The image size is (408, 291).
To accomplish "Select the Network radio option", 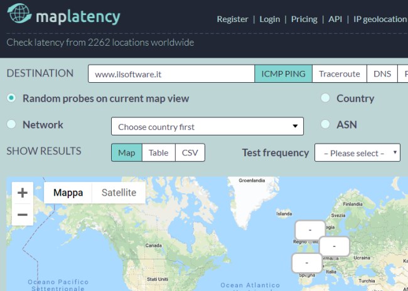I will 11,125.
